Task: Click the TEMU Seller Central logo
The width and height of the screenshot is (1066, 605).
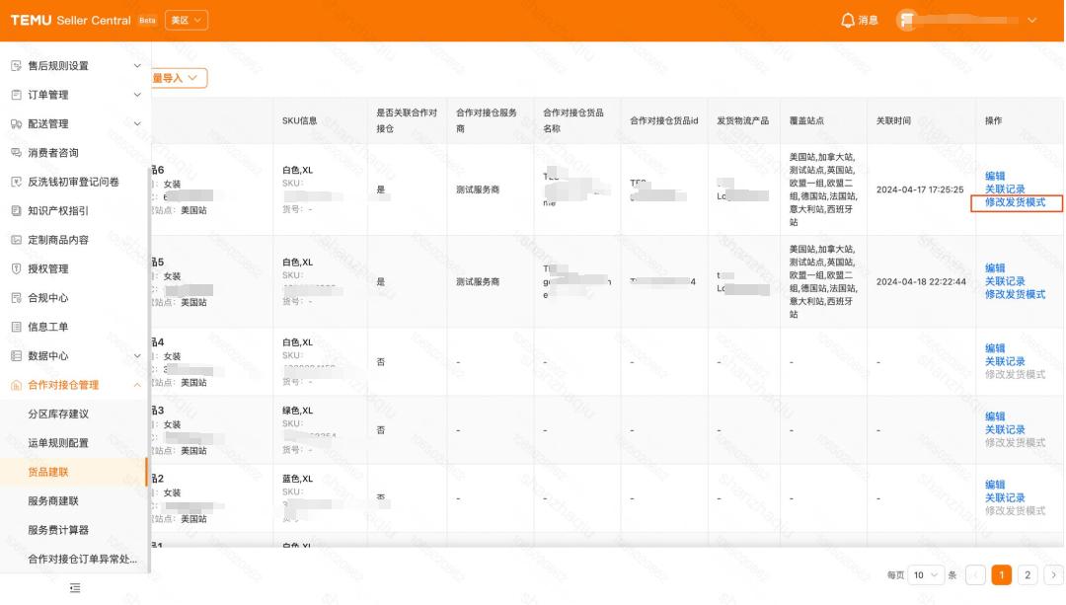Action: 71,21
